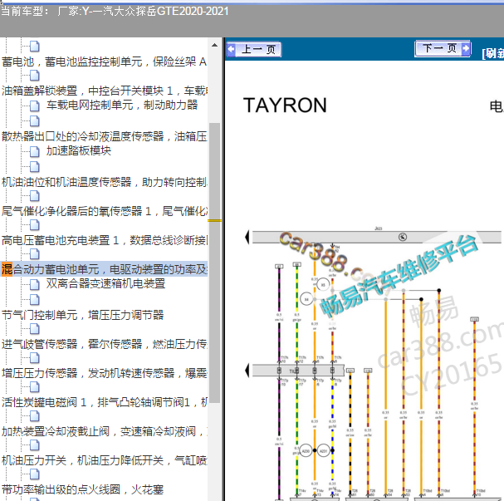Click left arrow on upper J623 diagram bar

pos(247,238)
